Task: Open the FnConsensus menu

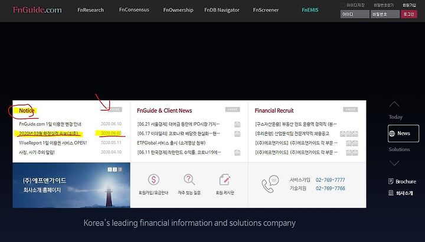Action: [134, 10]
